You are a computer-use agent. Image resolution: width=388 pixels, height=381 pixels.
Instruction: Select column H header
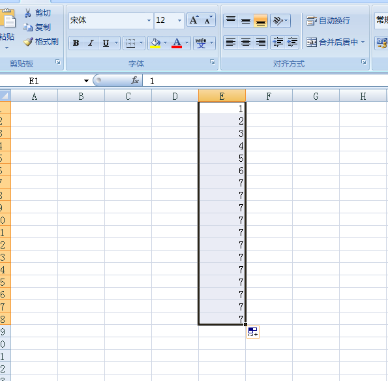click(x=363, y=96)
